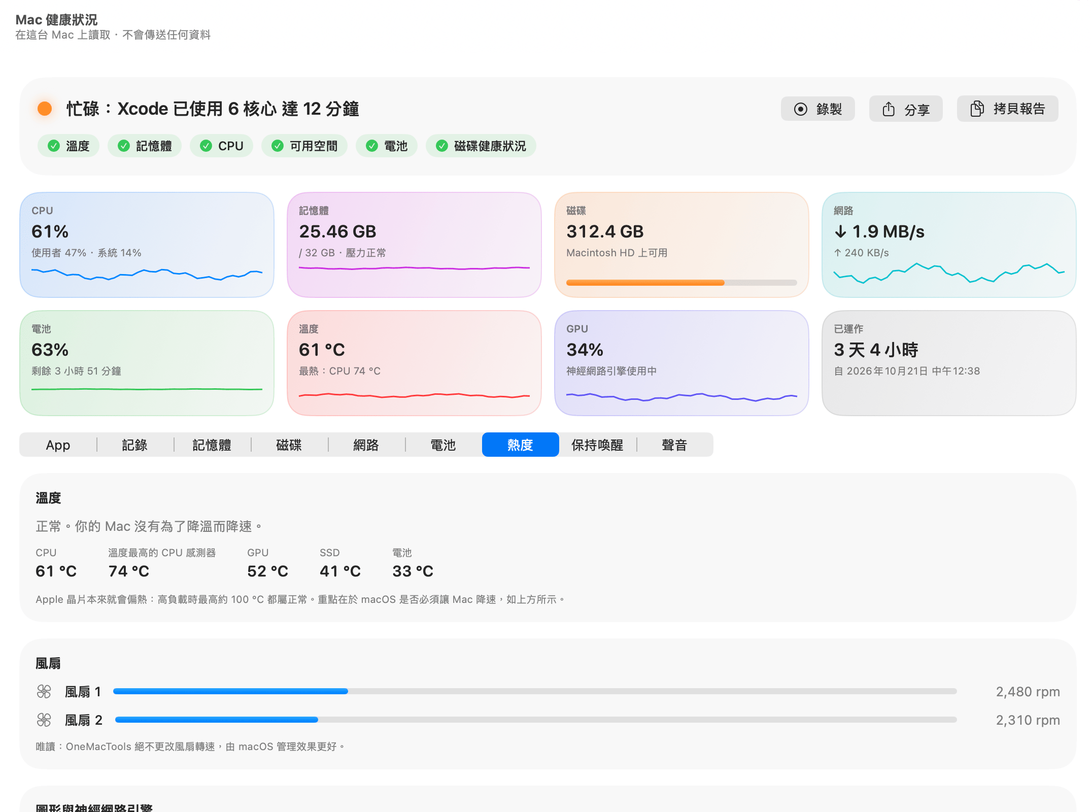
Task: Open the 記憶體 25.46 GB card
Action: [x=414, y=245]
